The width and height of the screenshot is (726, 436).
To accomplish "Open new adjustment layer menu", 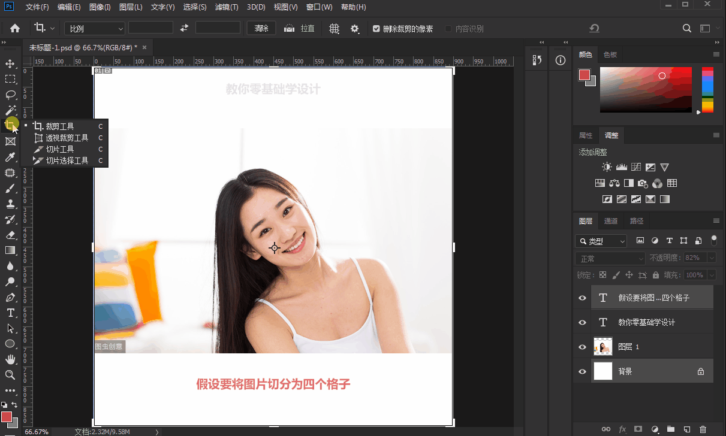I will (655, 429).
